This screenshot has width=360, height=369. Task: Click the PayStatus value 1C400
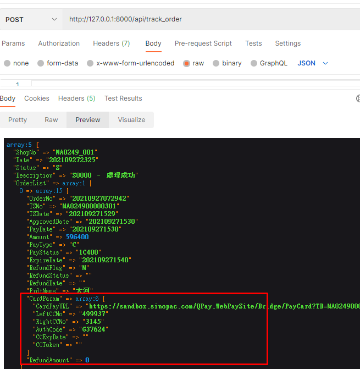(x=88, y=252)
